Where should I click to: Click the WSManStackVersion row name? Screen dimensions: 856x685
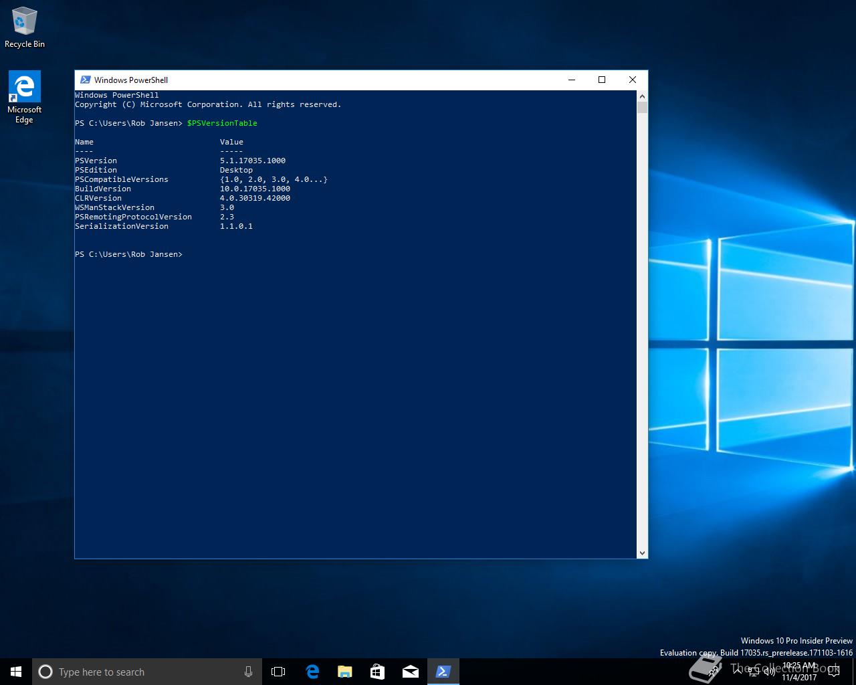[x=114, y=207]
